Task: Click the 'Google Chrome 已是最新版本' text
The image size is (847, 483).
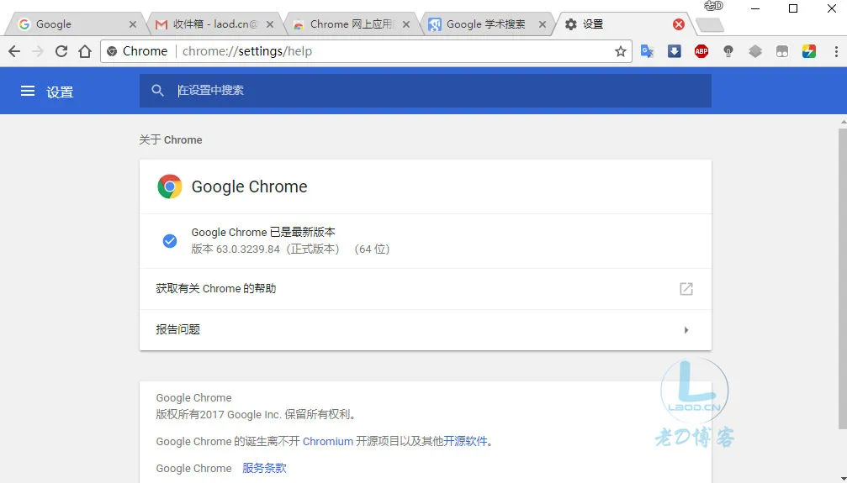Action: 263,232
